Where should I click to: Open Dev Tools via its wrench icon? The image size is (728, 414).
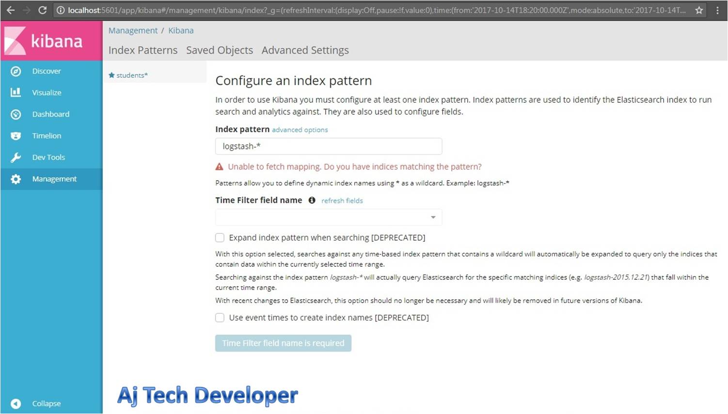point(16,157)
